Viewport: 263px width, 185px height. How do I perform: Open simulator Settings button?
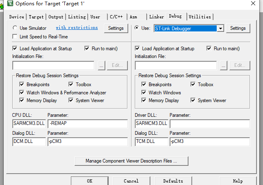click(x=116, y=28)
